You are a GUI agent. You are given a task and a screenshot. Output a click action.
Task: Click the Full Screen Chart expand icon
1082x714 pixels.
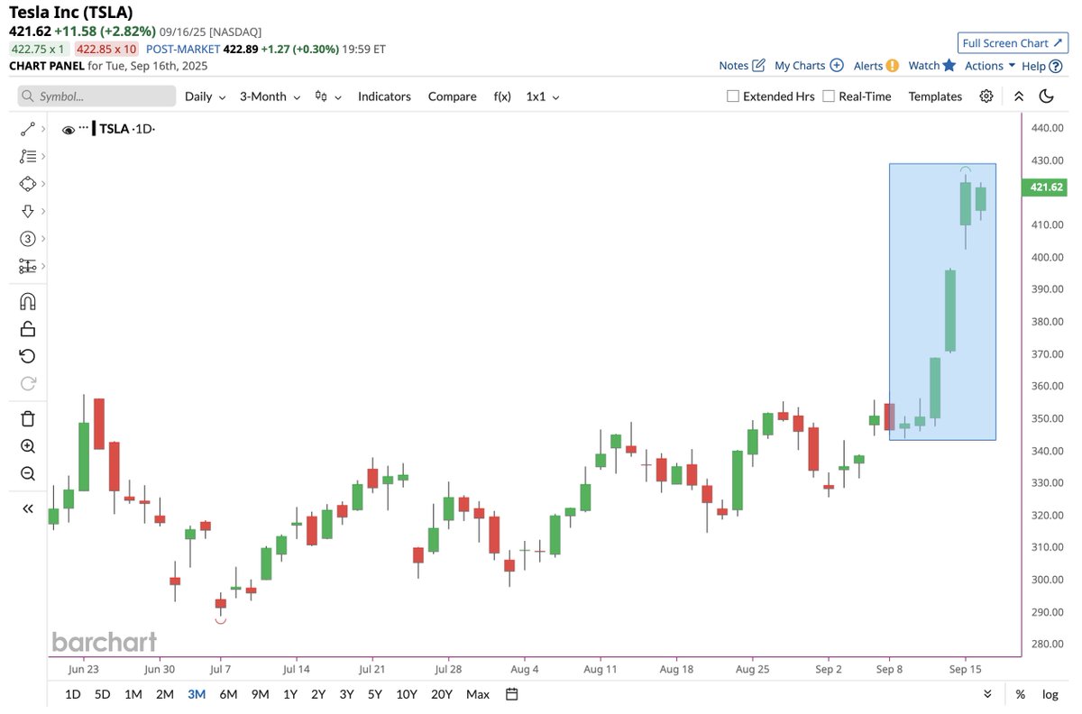tap(1059, 43)
